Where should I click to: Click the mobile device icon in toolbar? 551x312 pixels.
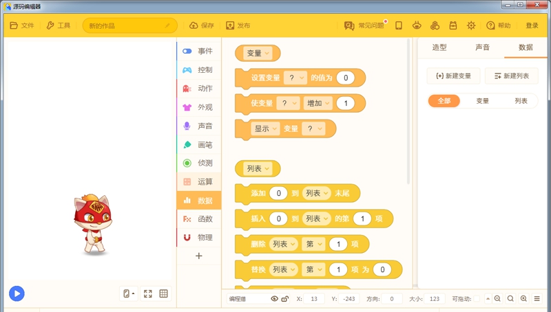click(x=399, y=25)
